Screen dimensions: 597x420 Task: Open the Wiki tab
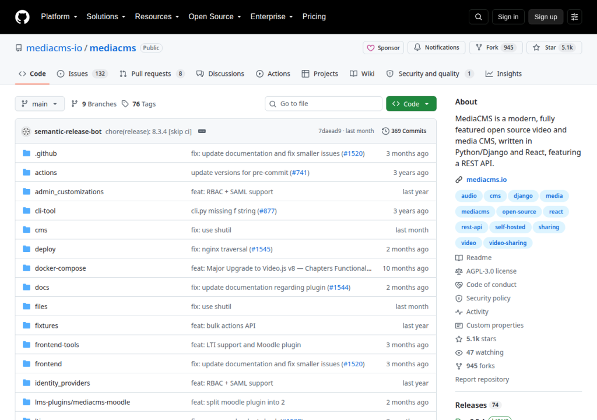coord(362,73)
